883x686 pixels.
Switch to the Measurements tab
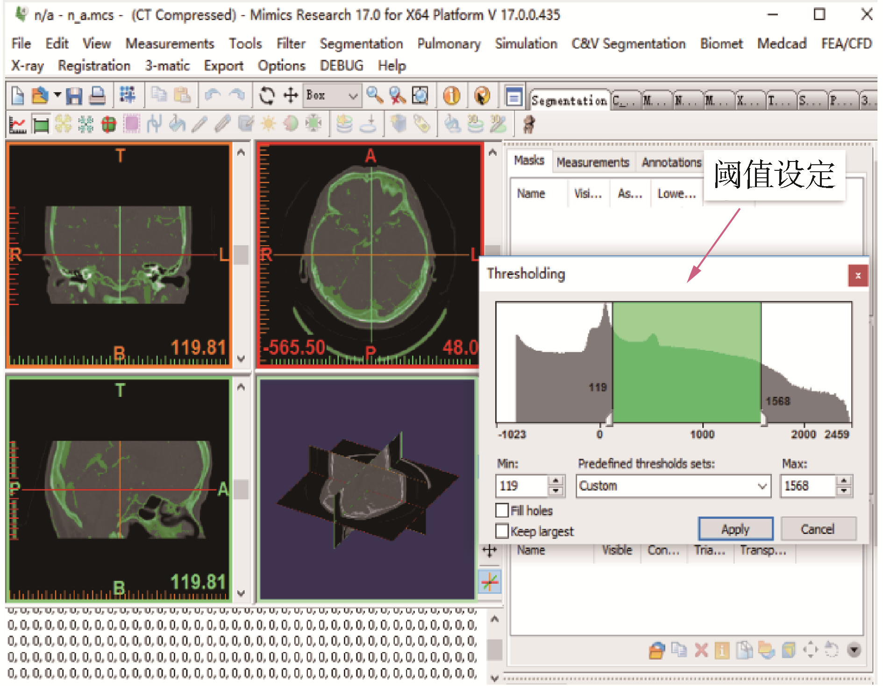(x=592, y=162)
